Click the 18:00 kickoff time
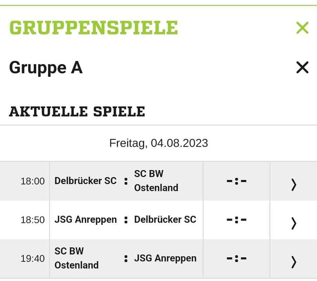 tap(33, 181)
